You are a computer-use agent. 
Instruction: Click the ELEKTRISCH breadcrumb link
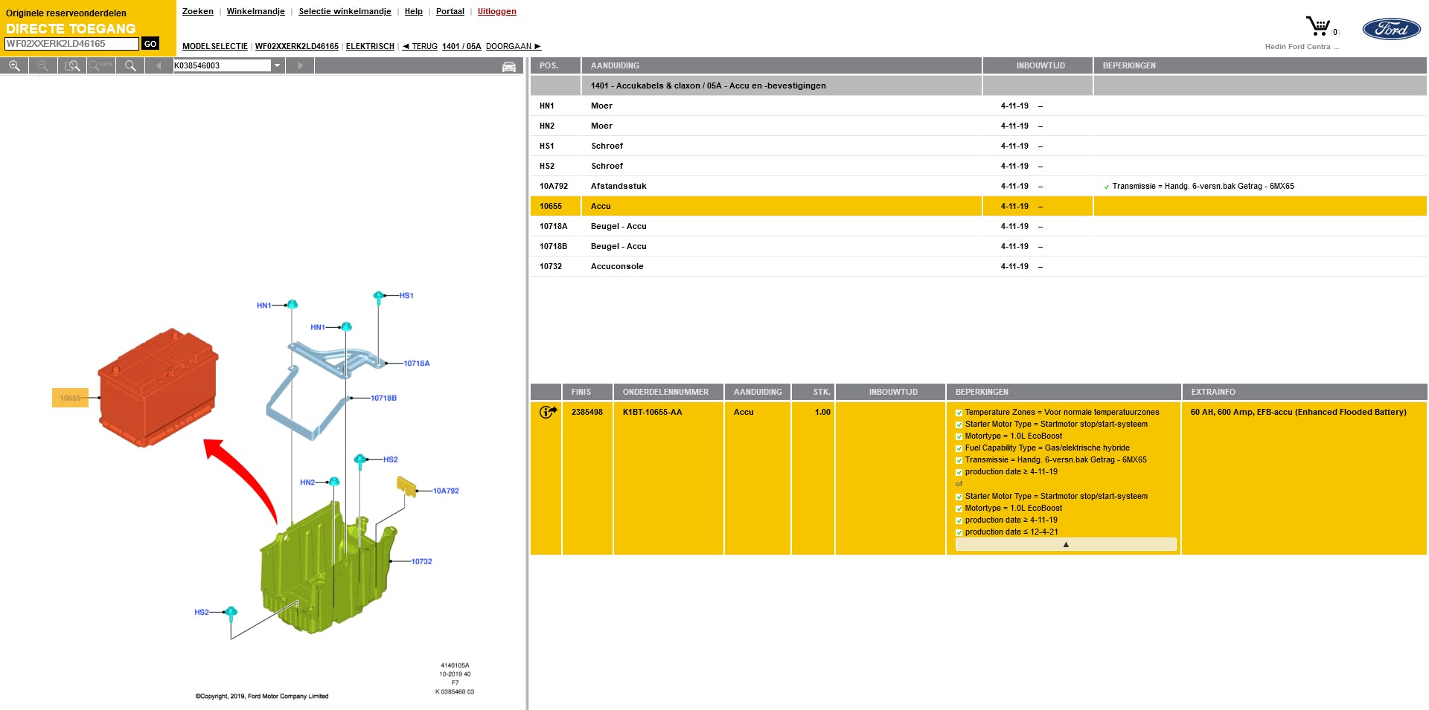coord(370,46)
